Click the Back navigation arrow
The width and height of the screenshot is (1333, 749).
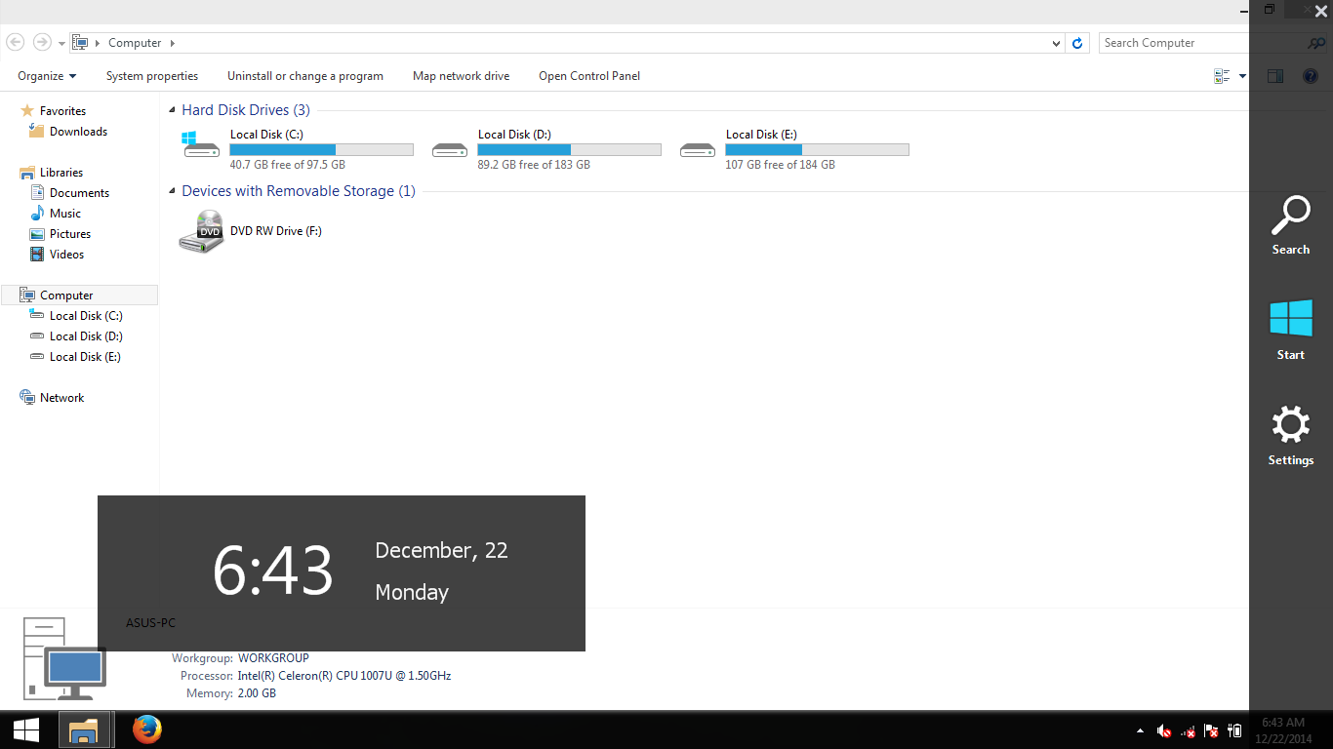point(16,42)
